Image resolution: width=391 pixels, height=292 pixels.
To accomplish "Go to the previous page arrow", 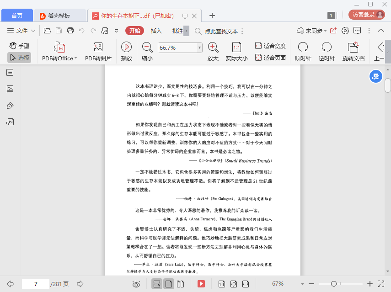I will coord(10,284).
